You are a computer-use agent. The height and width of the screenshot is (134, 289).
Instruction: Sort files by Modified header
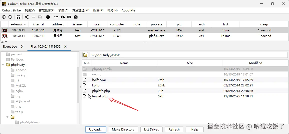coord(256,63)
